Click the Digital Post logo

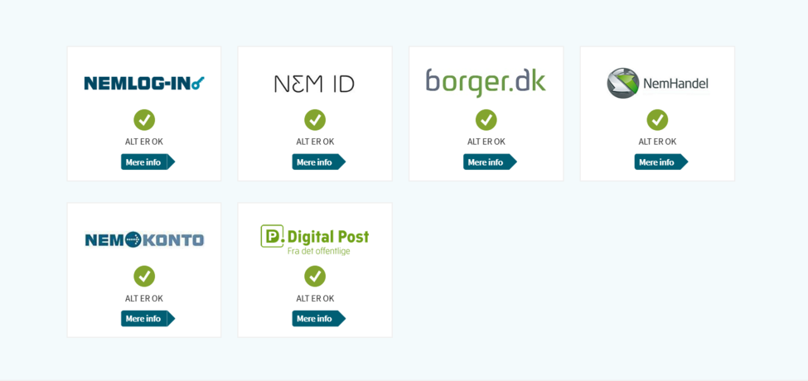[x=314, y=239]
